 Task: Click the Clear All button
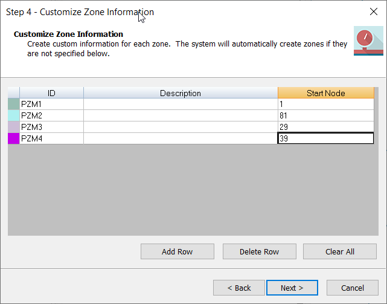pos(339,251)
